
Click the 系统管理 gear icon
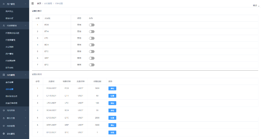pyautogui.click(x=4, y=134)
